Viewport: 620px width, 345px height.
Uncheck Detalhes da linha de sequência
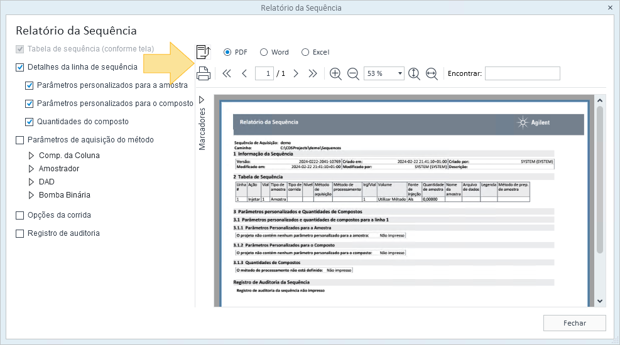pos(19,67)
